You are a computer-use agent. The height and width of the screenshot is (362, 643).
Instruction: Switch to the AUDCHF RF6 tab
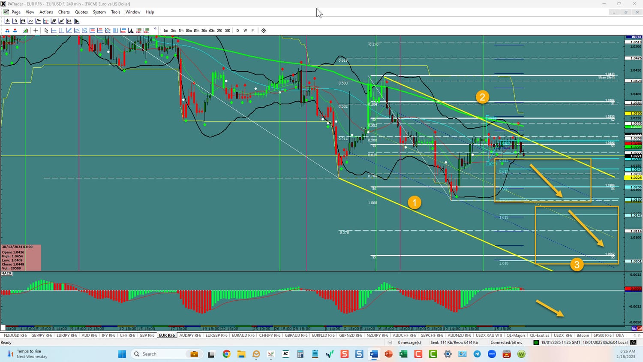[404, 335]
